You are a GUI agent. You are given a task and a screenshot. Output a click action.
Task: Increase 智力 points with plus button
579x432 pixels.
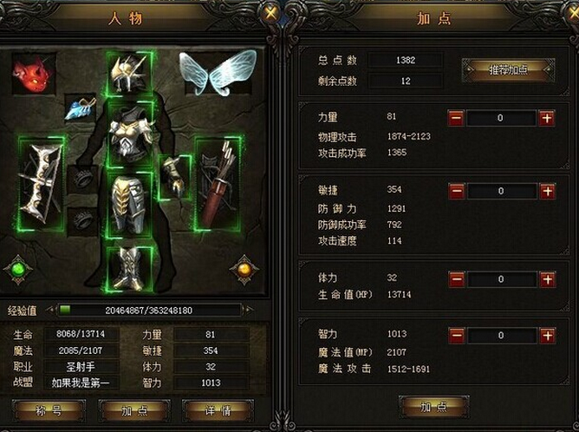[547, 336]
